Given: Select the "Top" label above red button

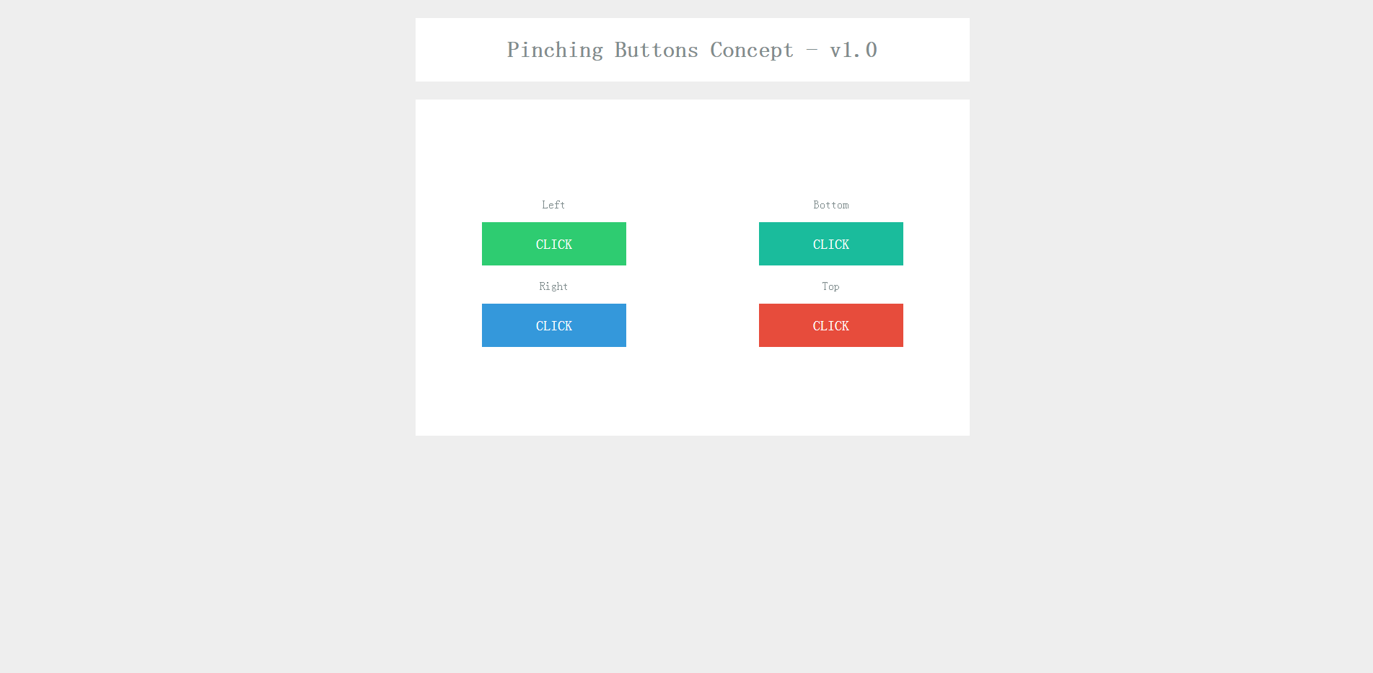Looking at the screenshot, I should point(830,286).
